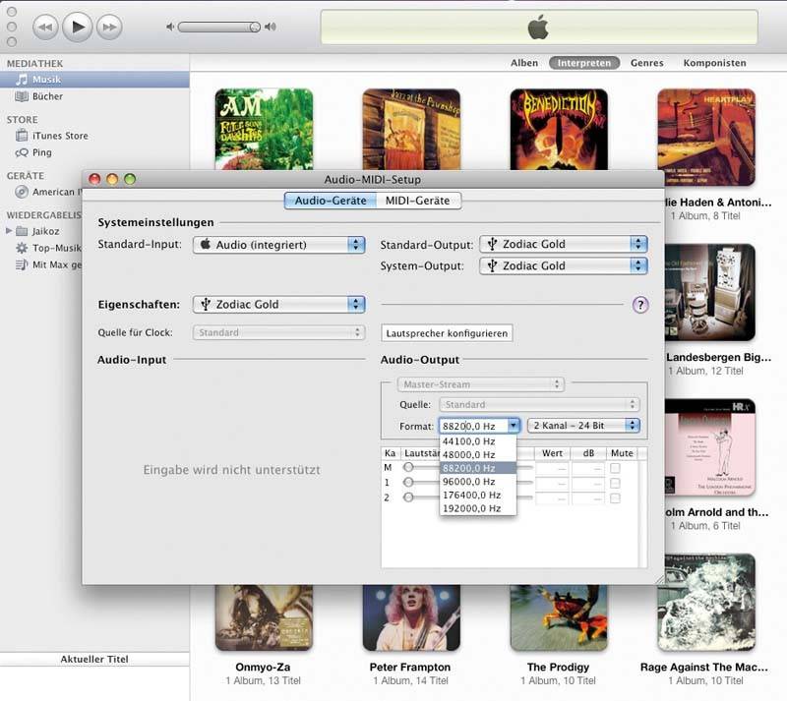Open The Prodigy album cover
Image resolution: width=787 pixels, height=701 pixels.
[559, 617]
